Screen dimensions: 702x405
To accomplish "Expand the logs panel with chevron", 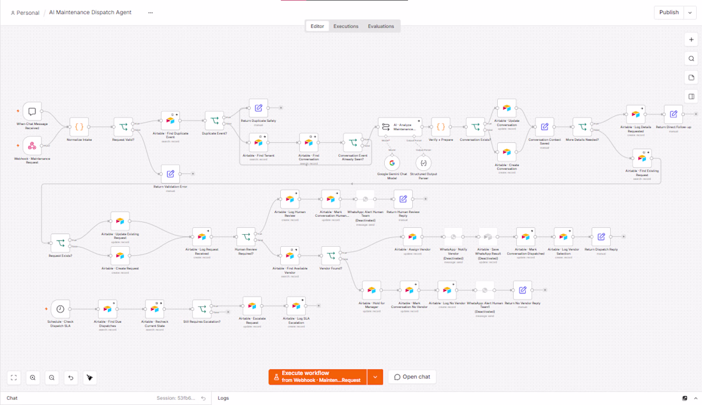I will tap(696, 398).
